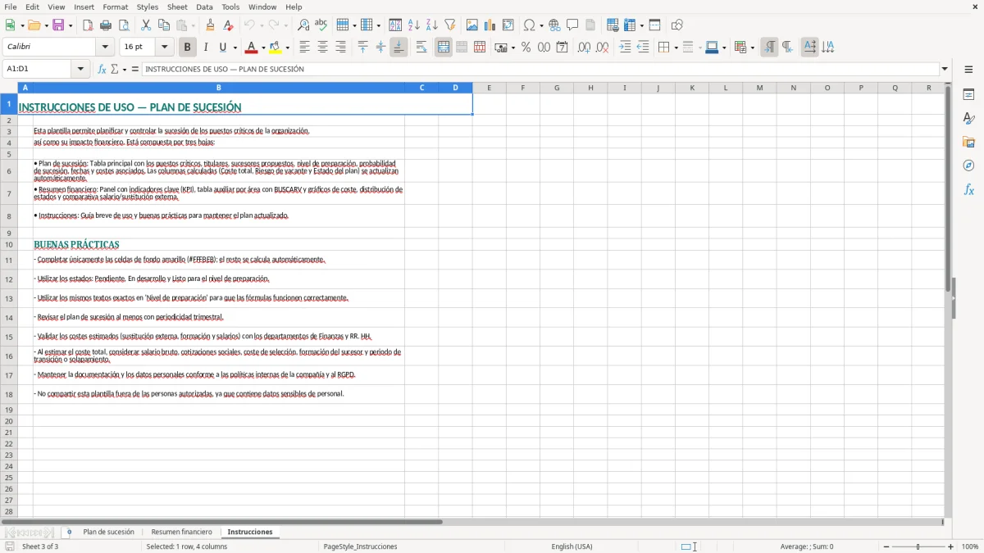Click the Save document icon
This screenshot has height=553, width=984.
[58, 25]
